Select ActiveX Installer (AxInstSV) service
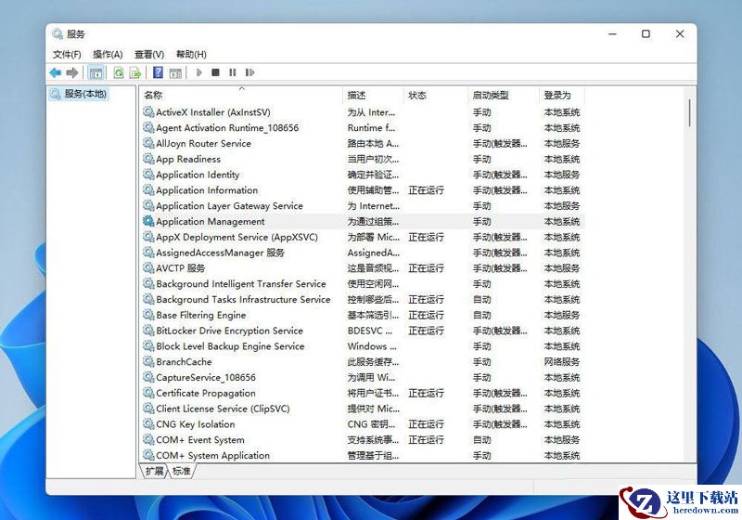 click(x=362, y=112)
